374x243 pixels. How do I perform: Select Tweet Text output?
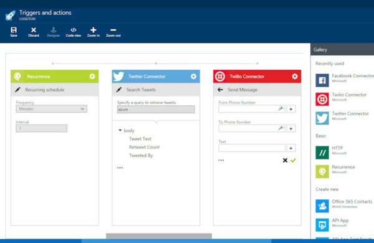140,138
